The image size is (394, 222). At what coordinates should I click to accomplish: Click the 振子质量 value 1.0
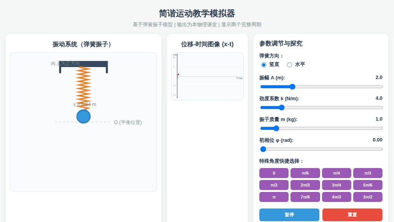pos(379,119)
